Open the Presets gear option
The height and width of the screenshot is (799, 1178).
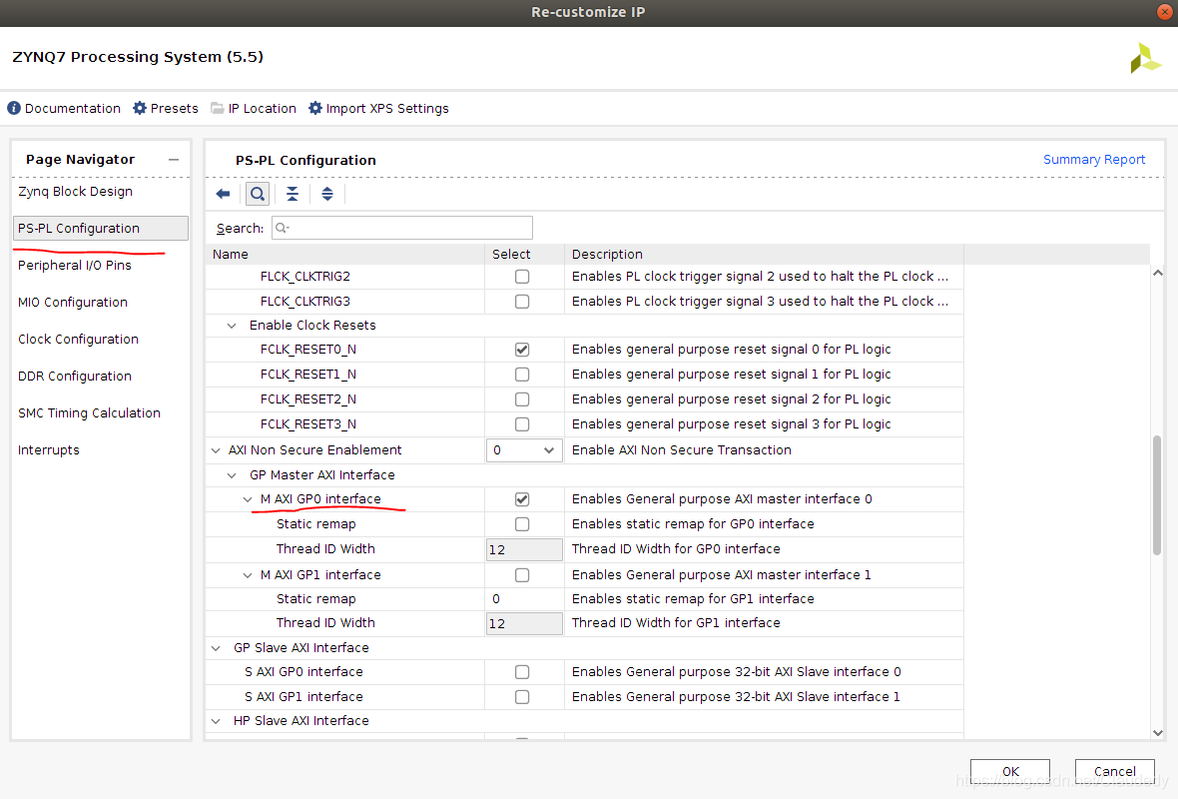click(166, 108)
